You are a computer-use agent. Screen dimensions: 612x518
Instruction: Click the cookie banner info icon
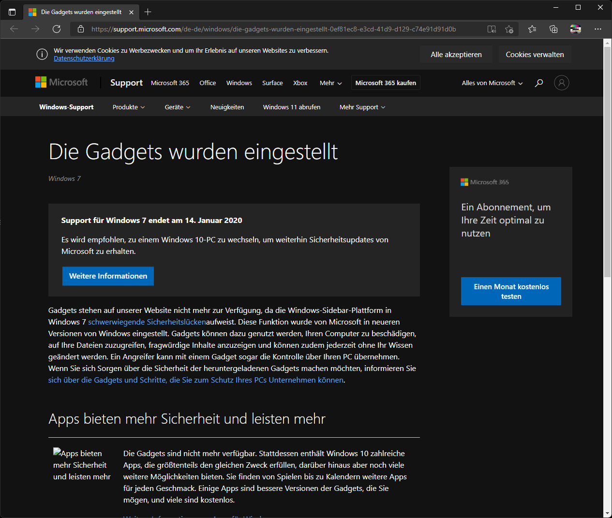42,54
